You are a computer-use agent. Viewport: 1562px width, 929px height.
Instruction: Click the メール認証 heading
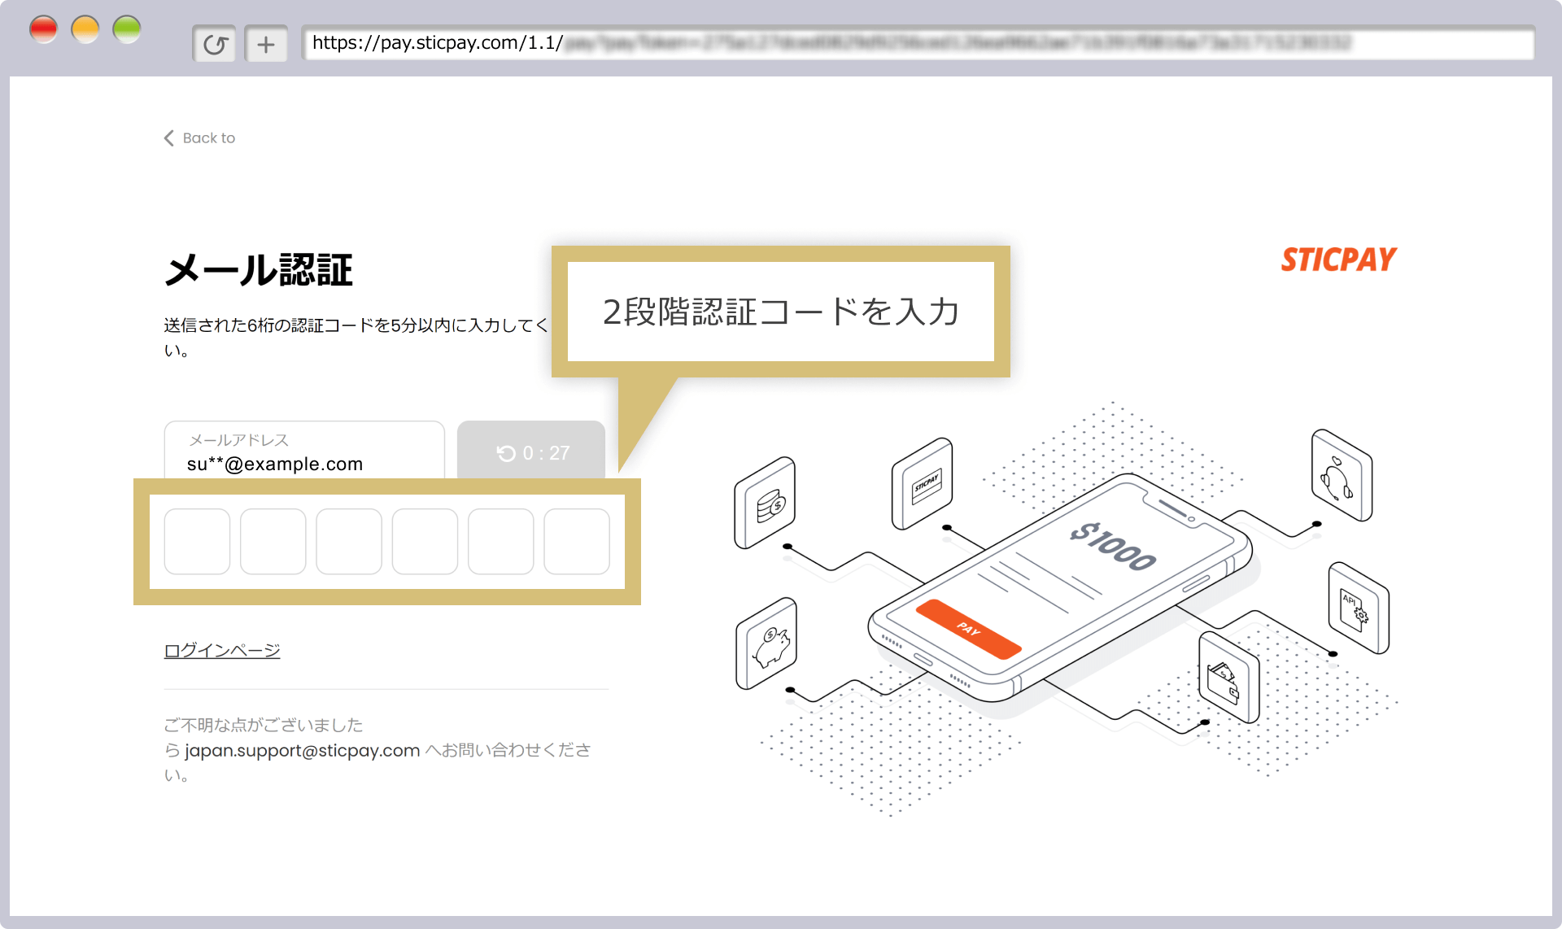[259, 270]
